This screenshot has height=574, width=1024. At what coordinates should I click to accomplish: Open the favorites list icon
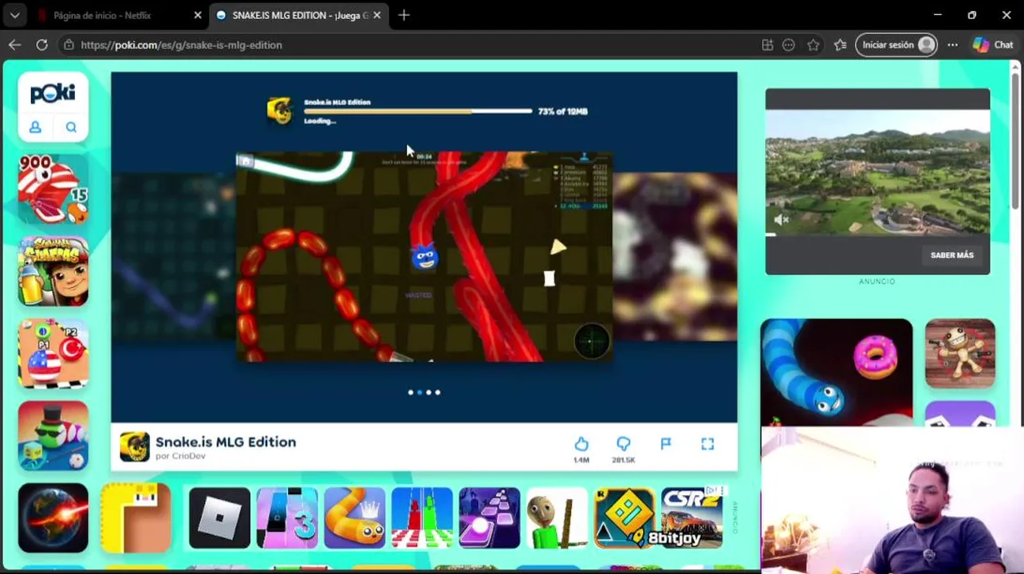point(840,45)
